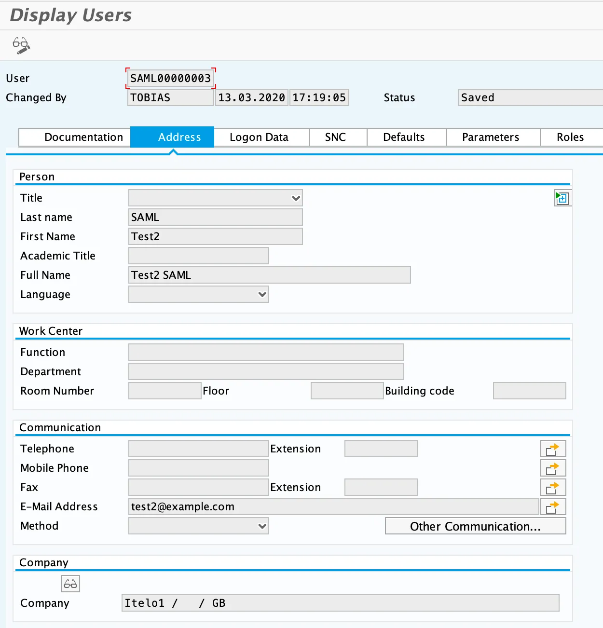This screenshot has height=628, width=603.
Task: Open more mobile phone numbers icon
Action: click(x=552, y=468)
